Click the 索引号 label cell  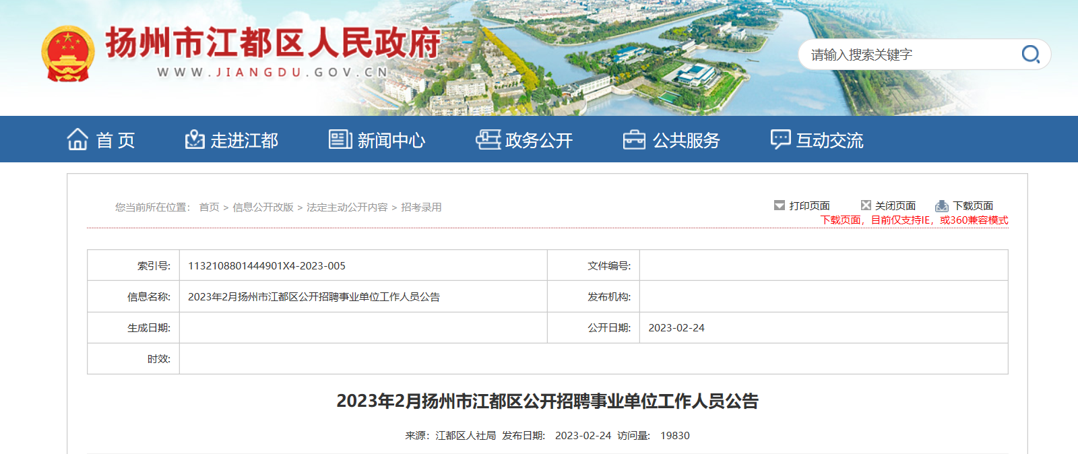coord(133,265)
